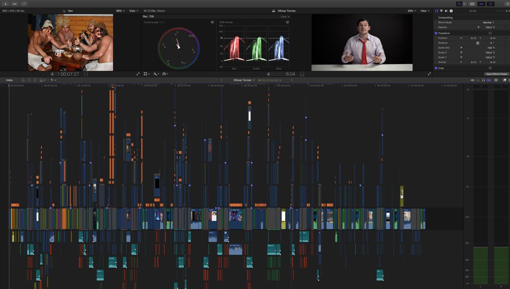Adjust the Scale (All) slider
This screenshot has height=289, width=510.
[x=461, y=47]
